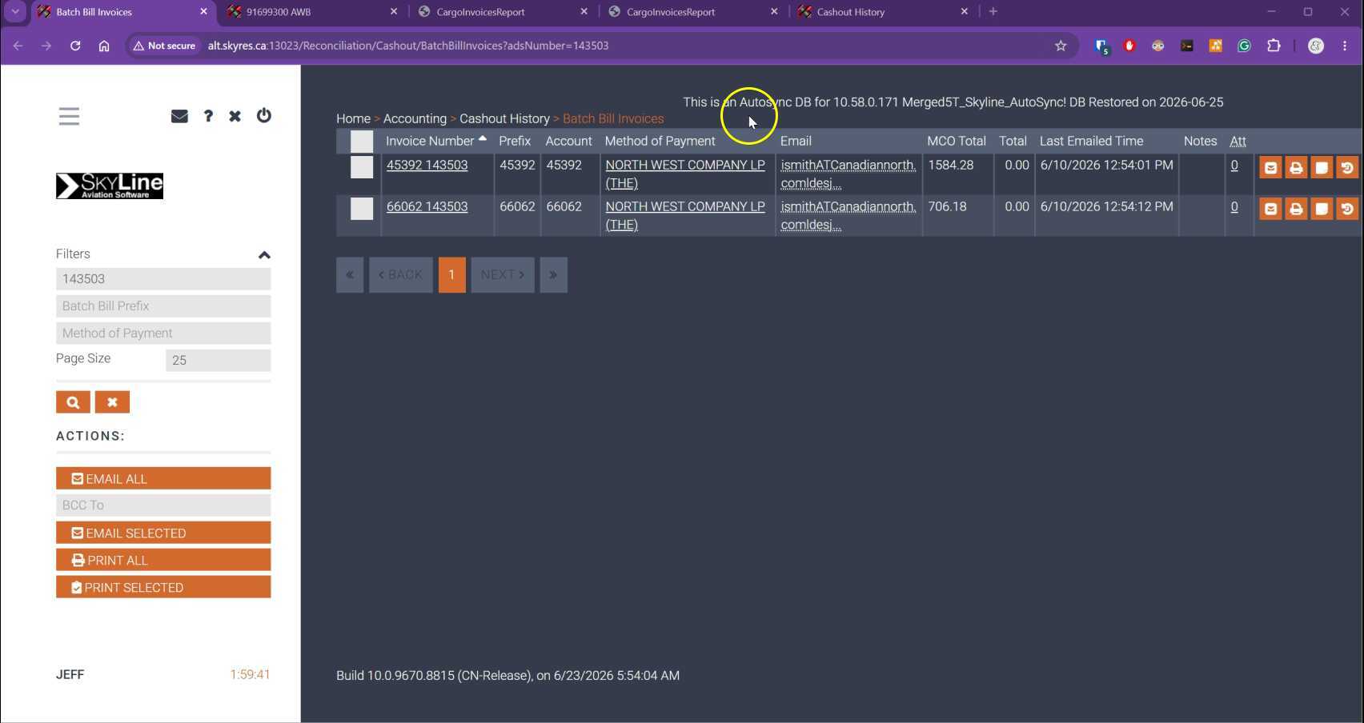Open the browser tab search dropdown arrow

coord(15,11)
